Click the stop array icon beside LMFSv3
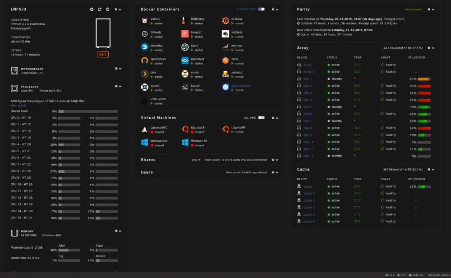 tap(92, 9)
